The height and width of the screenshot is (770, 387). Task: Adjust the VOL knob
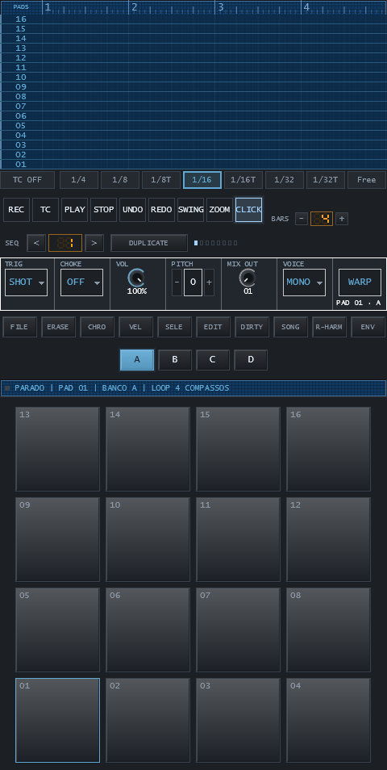click(x=136, y=278)
